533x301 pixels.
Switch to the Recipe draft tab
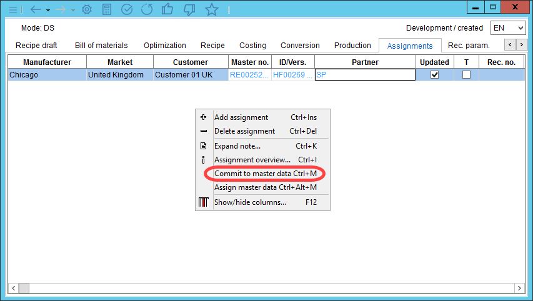click(36, 46)
